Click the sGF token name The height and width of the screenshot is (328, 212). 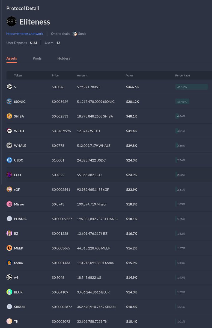(17, 190)
